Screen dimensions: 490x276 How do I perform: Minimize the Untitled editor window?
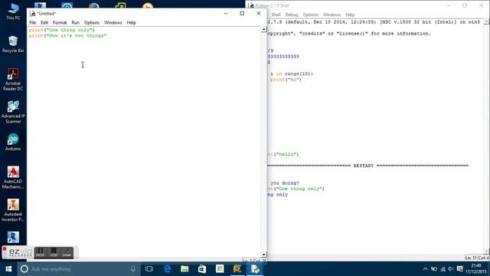click(226, 14)
